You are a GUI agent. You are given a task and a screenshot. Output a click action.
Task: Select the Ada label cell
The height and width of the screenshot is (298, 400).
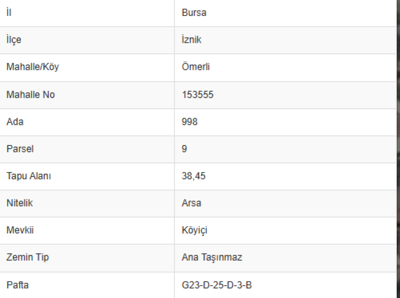tap(15, 122)
